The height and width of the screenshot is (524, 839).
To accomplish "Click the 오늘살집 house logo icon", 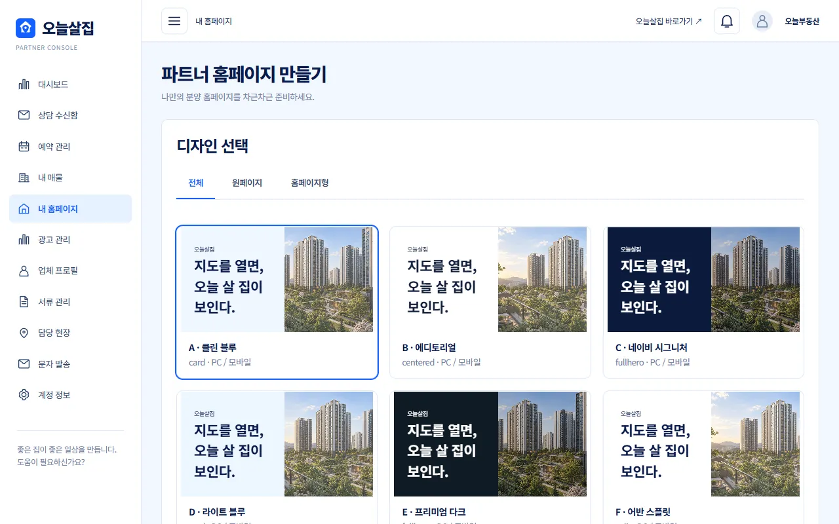I will 26,28.
